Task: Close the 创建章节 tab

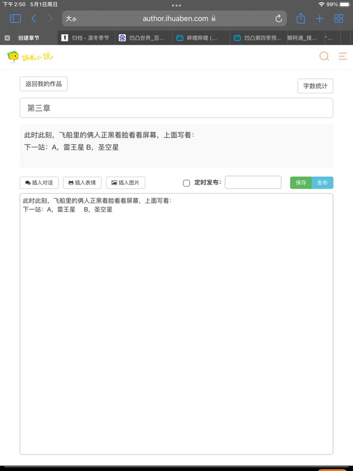Action: [7, 38]
